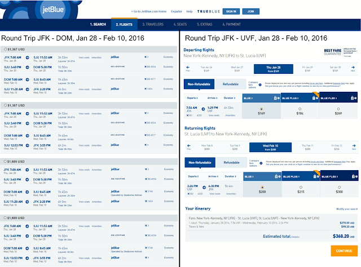This screenshot has height=267, width=361.
Task: Click the SIGN IN button
Action: click(231, 11)
